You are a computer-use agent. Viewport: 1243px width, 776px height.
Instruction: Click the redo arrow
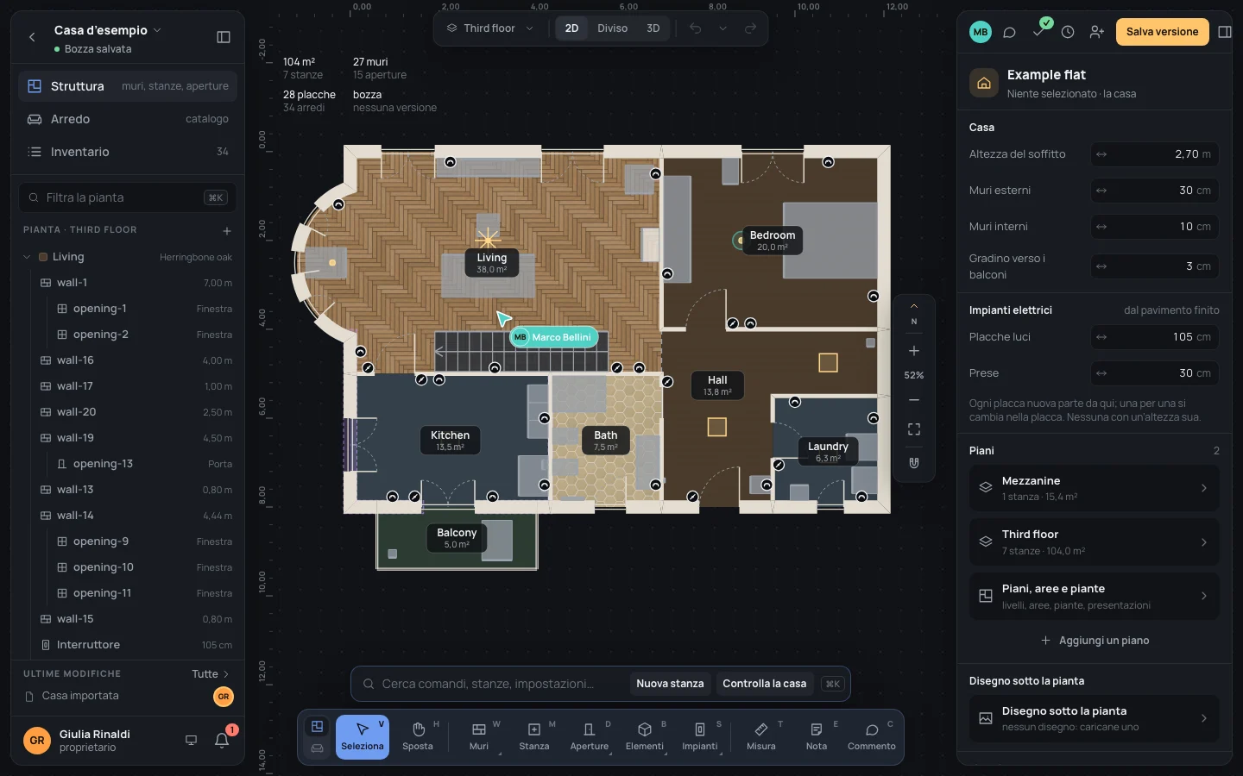[x=751, y=28]
